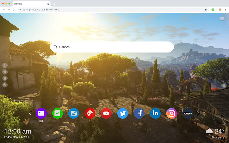Click the cloud weather icon
229x143 pixels.
209,131
